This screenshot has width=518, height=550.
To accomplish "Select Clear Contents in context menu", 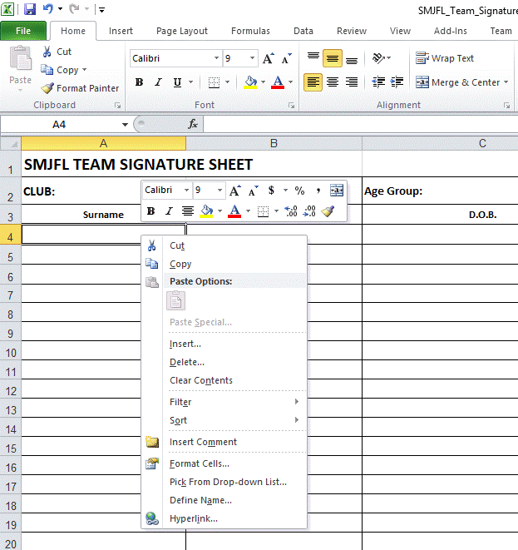I will tap(201, 380).
